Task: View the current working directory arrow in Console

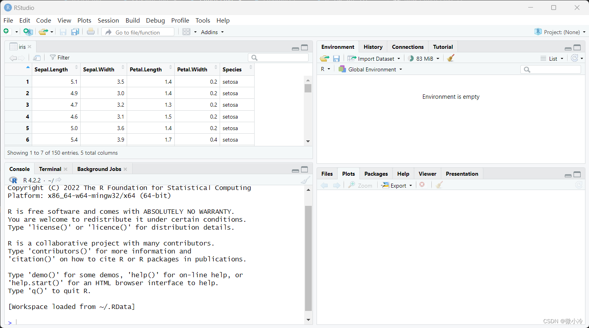Action: coord(58,180)
